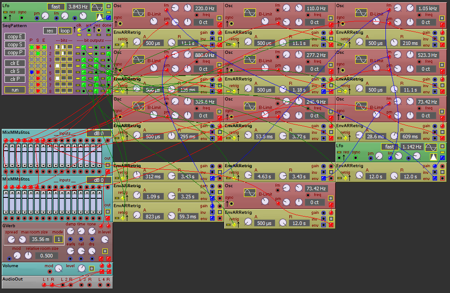Viewport: 450px width, 293px height.
Task: Click the 0.500 relative room size field
Action: pos(46,256)
